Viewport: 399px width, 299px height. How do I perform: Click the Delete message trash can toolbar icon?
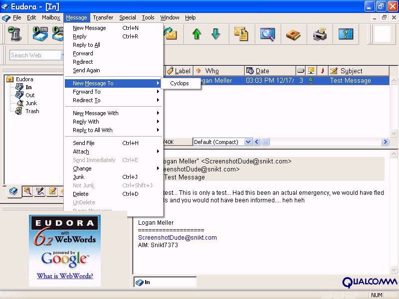15,34
